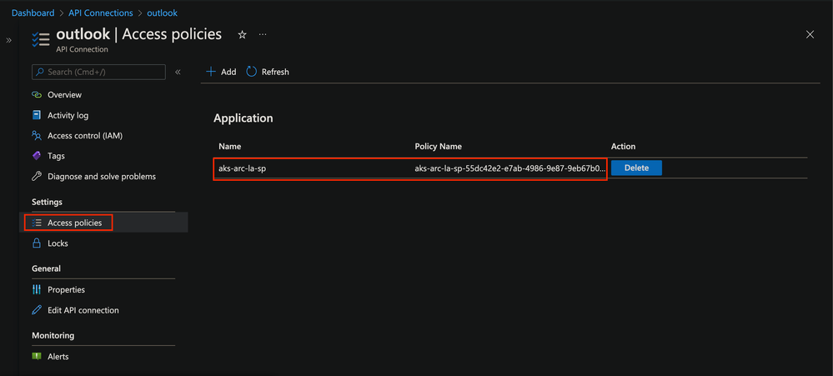This screenshot has height=376, width=833.
Task: Open the more options ellipsis menu
Action: pos(263,34)
